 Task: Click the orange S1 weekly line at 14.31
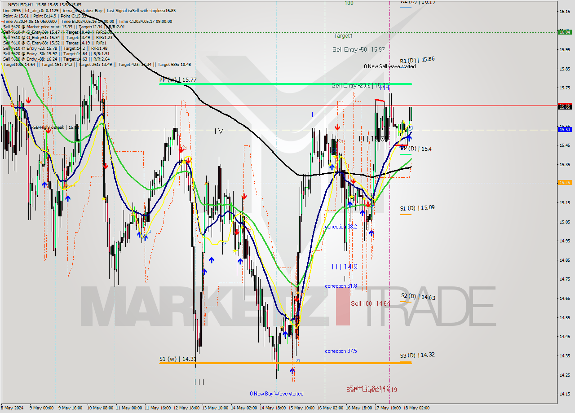[285, 363]
